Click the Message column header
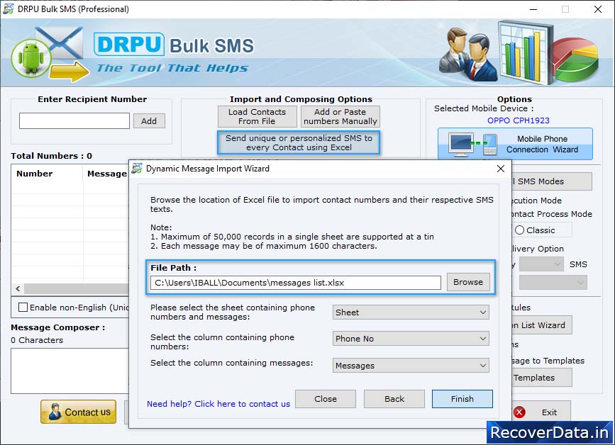This screenshot has height=445, width=615. [x=106, y=174]
